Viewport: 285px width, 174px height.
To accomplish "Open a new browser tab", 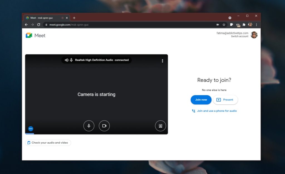I will coord(74,17).
